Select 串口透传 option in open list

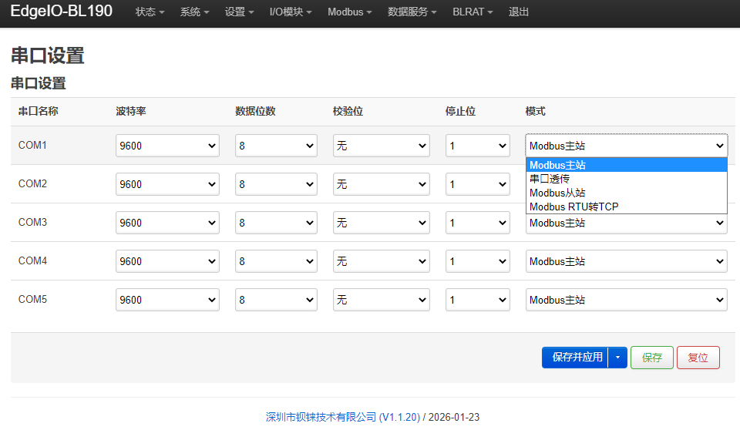(x=626, y=179)
